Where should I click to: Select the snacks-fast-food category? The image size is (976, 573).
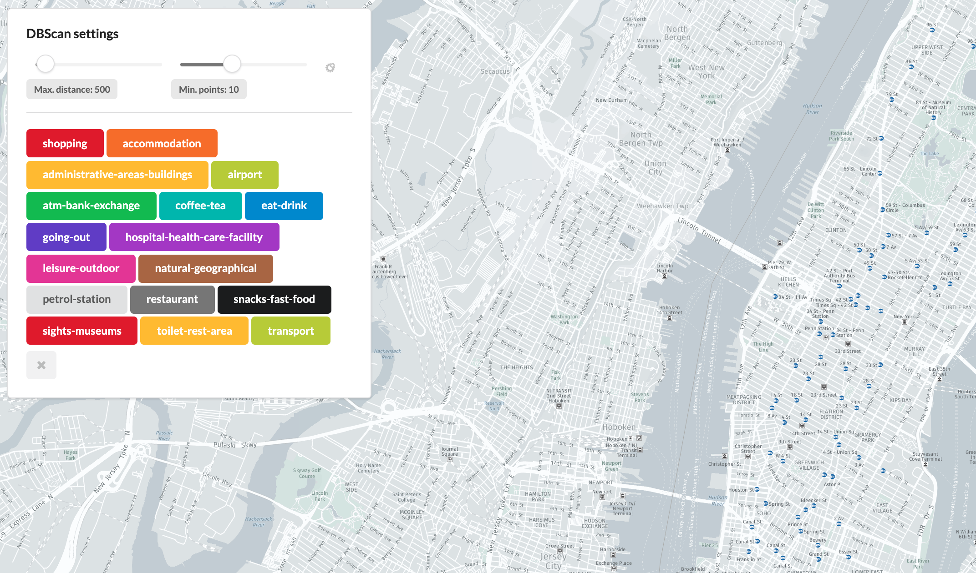274,299
